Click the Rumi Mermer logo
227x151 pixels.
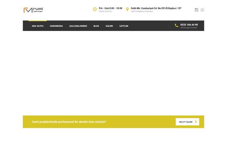[x=33, y=10]
